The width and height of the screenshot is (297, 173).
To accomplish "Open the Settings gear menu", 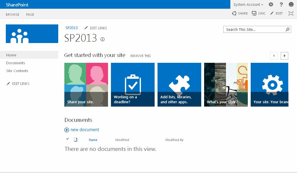I will coord(271,4).
